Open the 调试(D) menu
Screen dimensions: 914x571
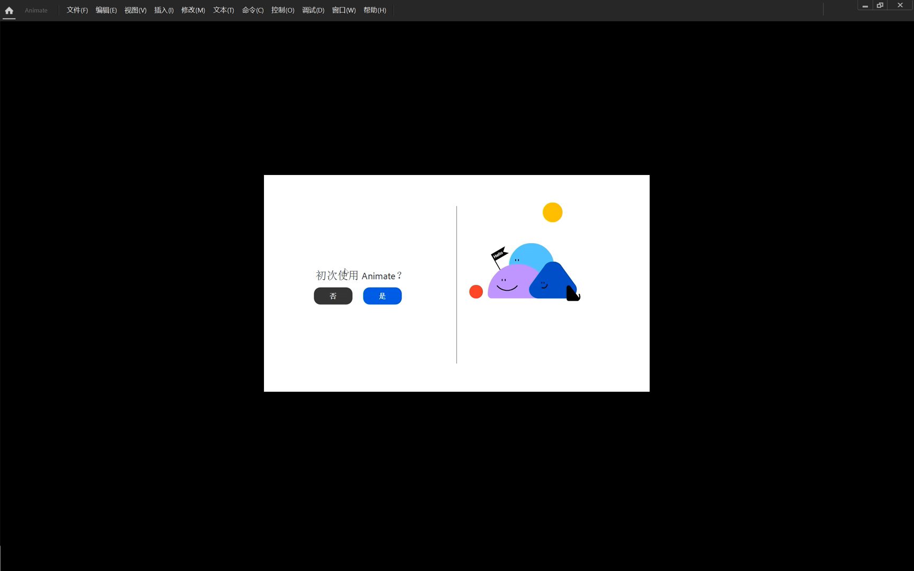pos(313,10)
